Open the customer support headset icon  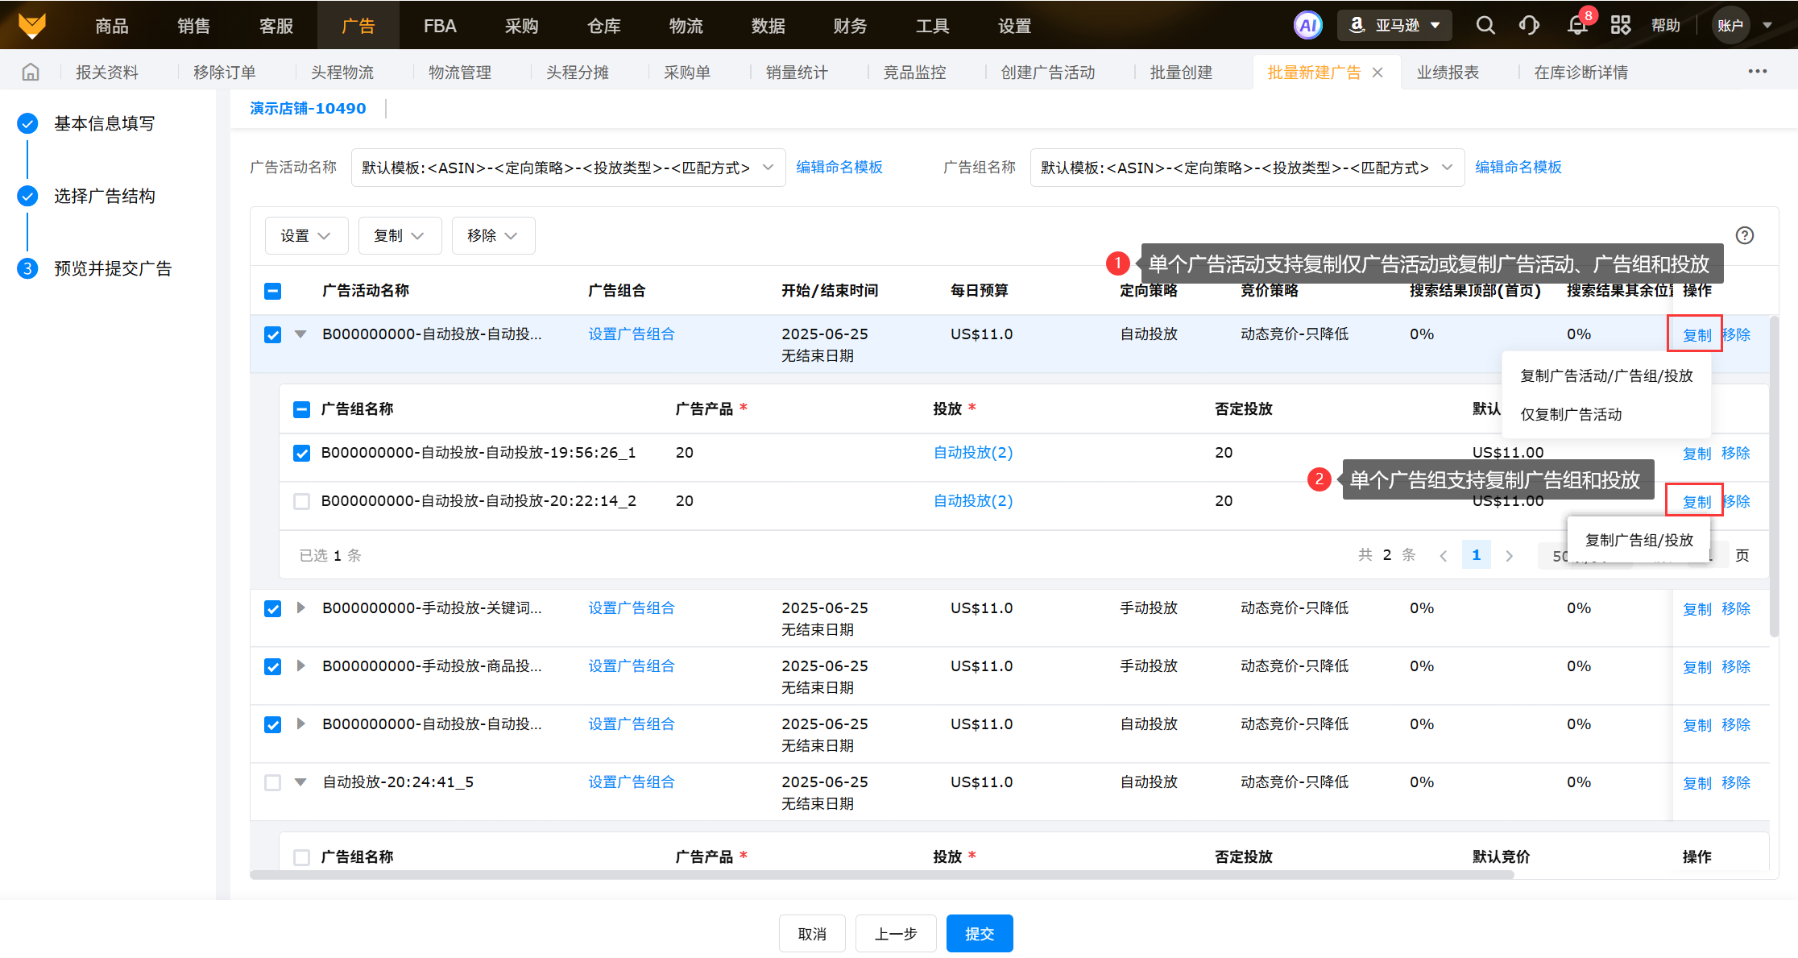pyautogui.click(x=1529, y=26)
